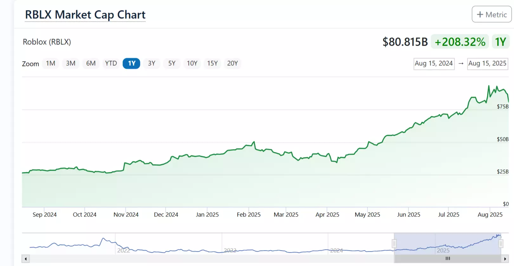Click the Apr 2025 axis label

point(327,215)
